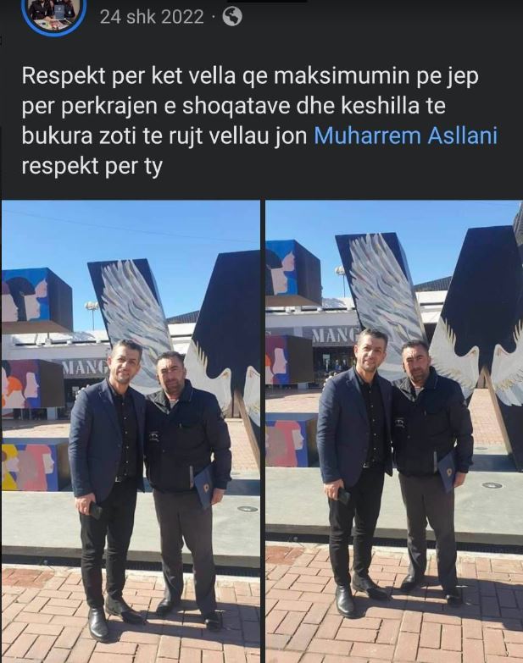Click the MANGO store sign in left photo
523x663 pixels.
(86, 367)
